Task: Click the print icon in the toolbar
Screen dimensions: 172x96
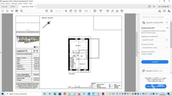Action: (x=17, y=11)
